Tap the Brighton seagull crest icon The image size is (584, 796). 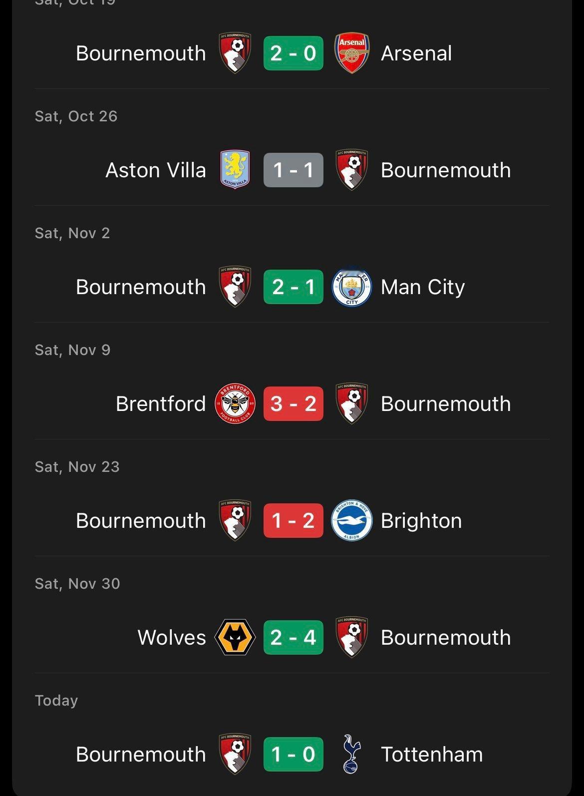352,521
